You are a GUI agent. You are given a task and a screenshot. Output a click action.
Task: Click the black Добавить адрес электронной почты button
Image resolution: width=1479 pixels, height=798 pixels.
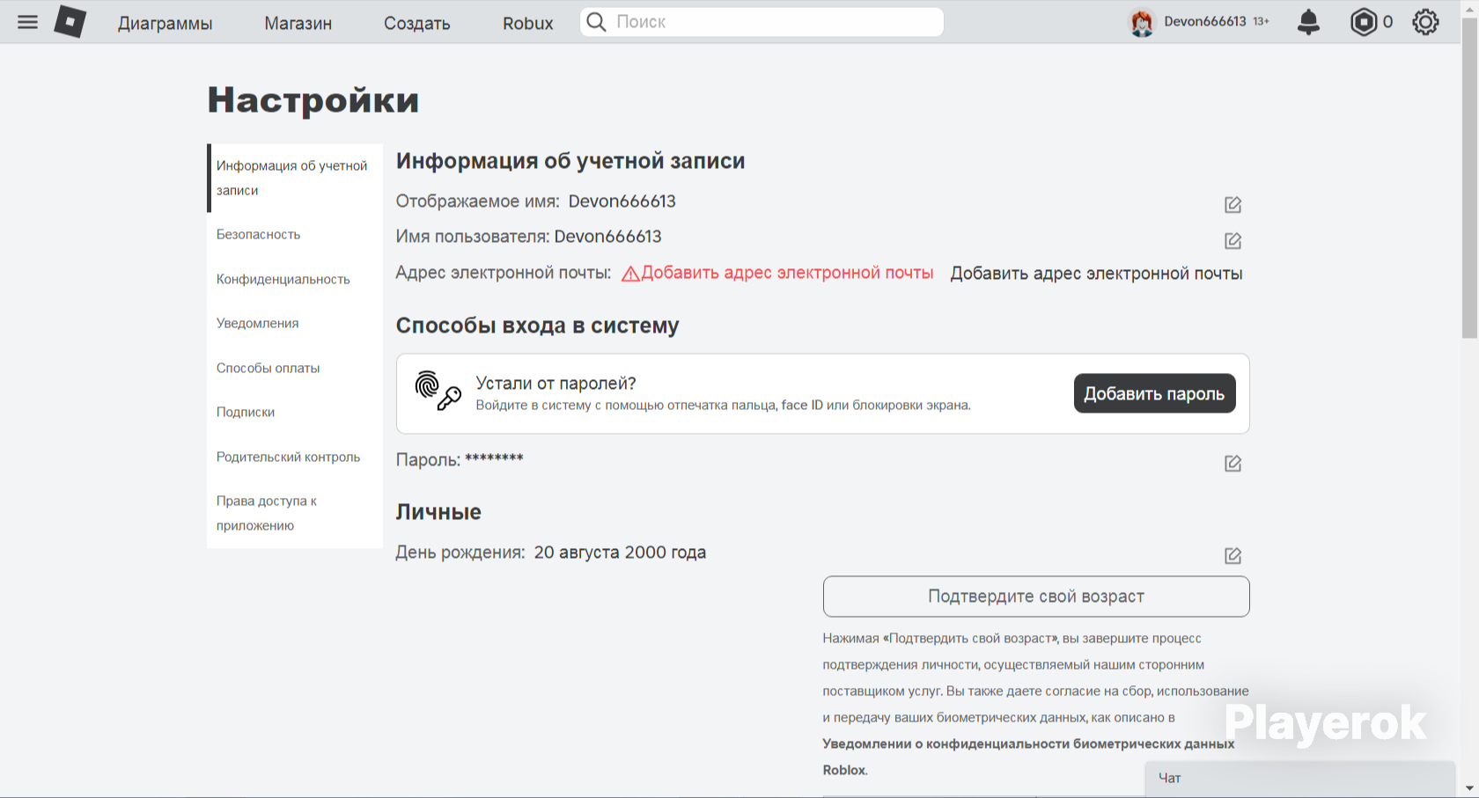[1096, 274]
